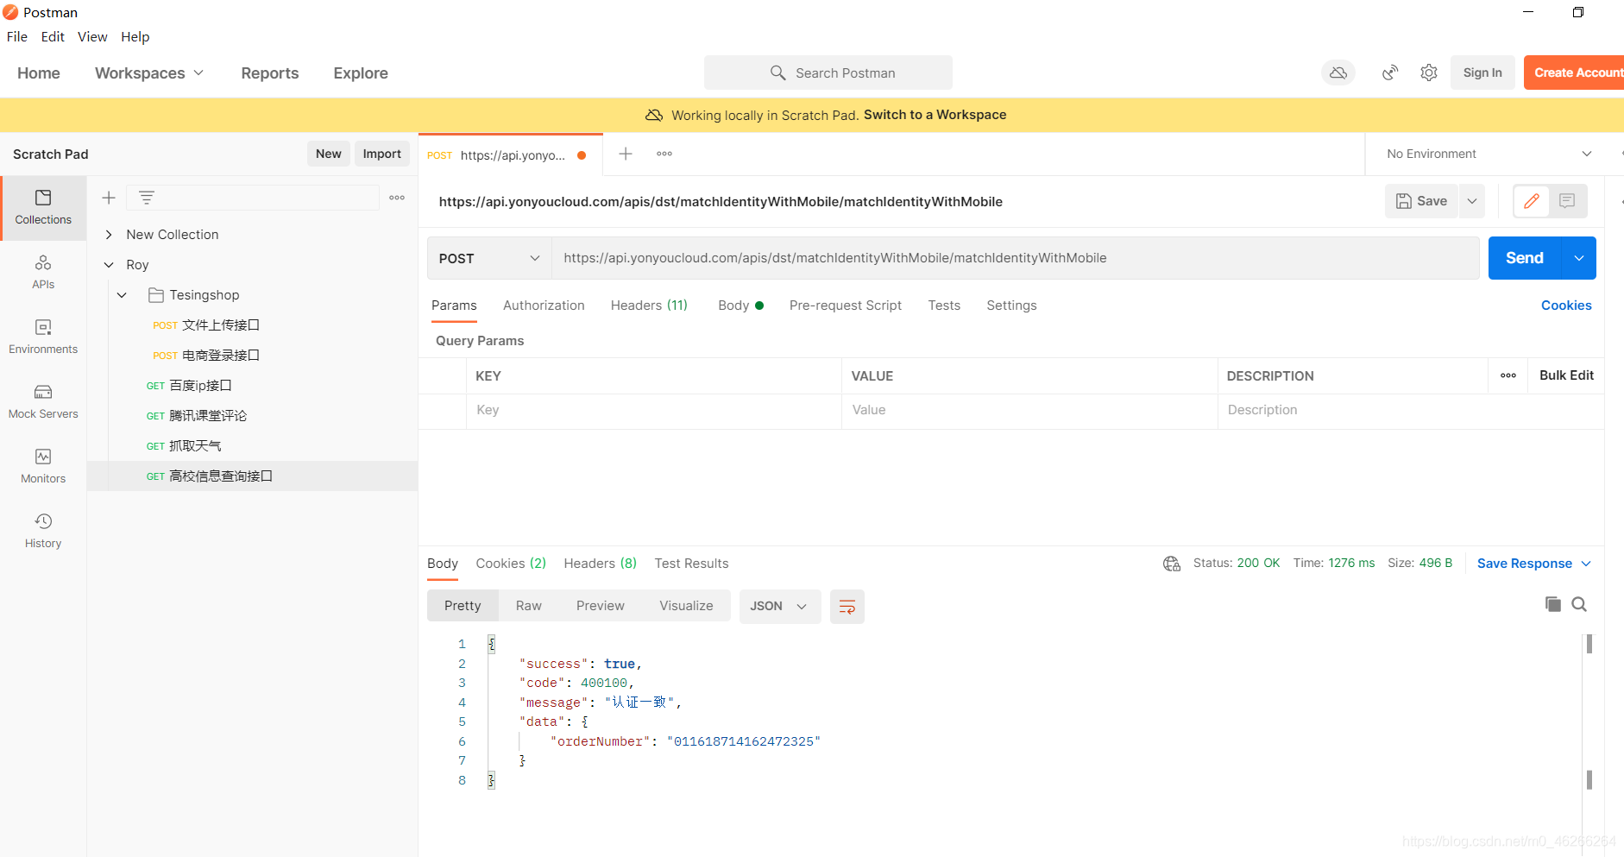Search the response body with magnifier icon

pyautogui.click(x=1579, y=604)
